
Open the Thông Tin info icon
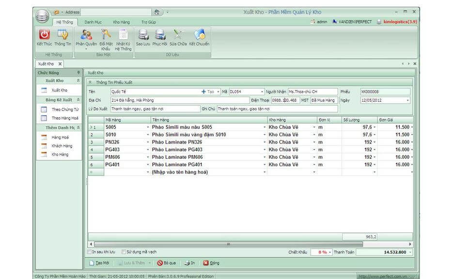63,35
